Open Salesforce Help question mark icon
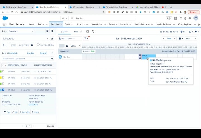201x138 pixels. click(x=181, y=18)
